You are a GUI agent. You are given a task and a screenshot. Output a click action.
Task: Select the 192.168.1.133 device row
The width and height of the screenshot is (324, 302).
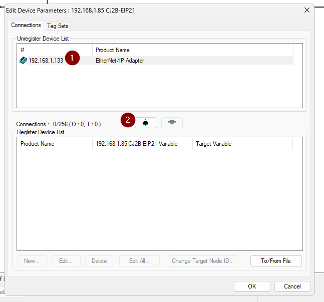coord(156,61)
